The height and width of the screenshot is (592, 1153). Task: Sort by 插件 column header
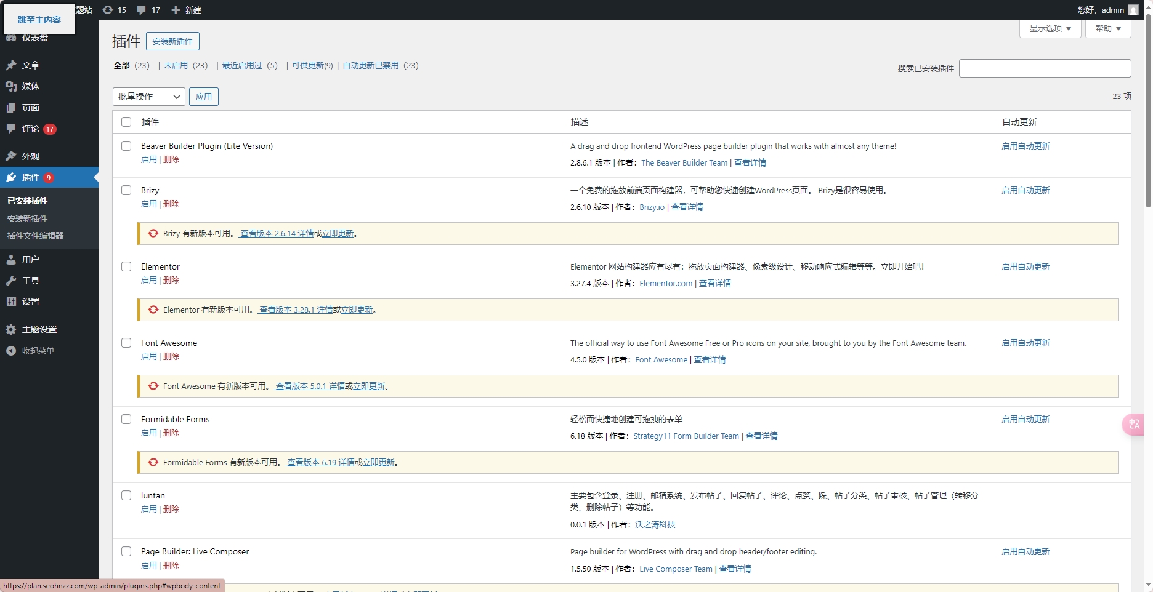[150, 122]
